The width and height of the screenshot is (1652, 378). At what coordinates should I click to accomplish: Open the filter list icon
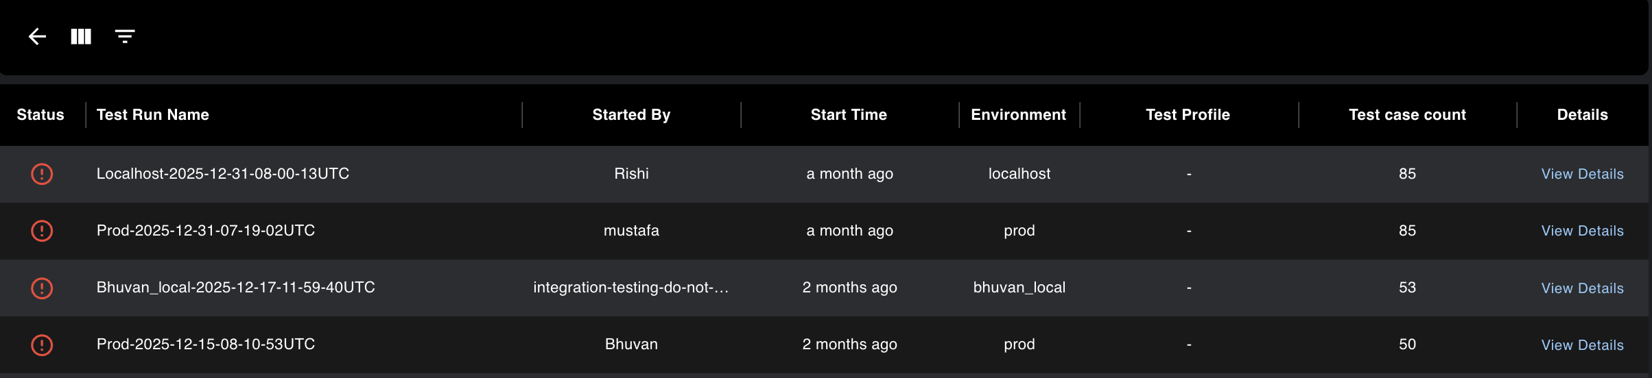(125, 36)
